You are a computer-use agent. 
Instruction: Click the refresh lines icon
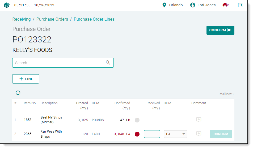coord(18,93)
